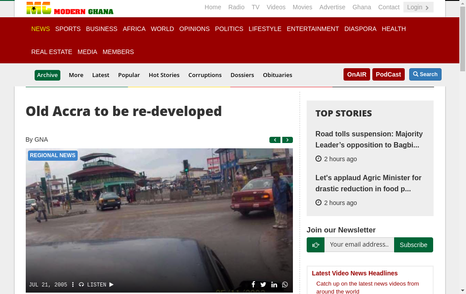Open the three-dot options beside the date
The image size is (466, 294).
[73, 285]
